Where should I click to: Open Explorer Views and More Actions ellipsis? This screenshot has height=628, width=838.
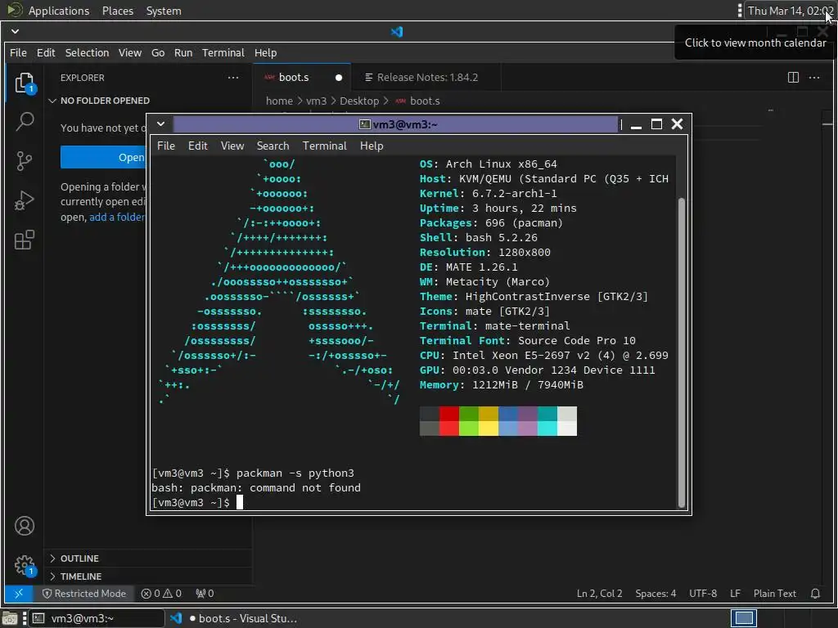click(x=233, y=78)
